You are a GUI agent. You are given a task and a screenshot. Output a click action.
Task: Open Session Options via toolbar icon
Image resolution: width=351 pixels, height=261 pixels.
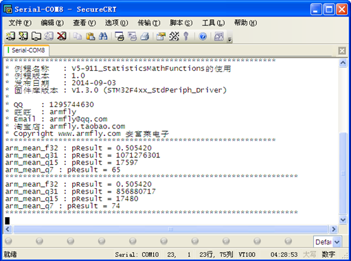[x=161, y=36]
